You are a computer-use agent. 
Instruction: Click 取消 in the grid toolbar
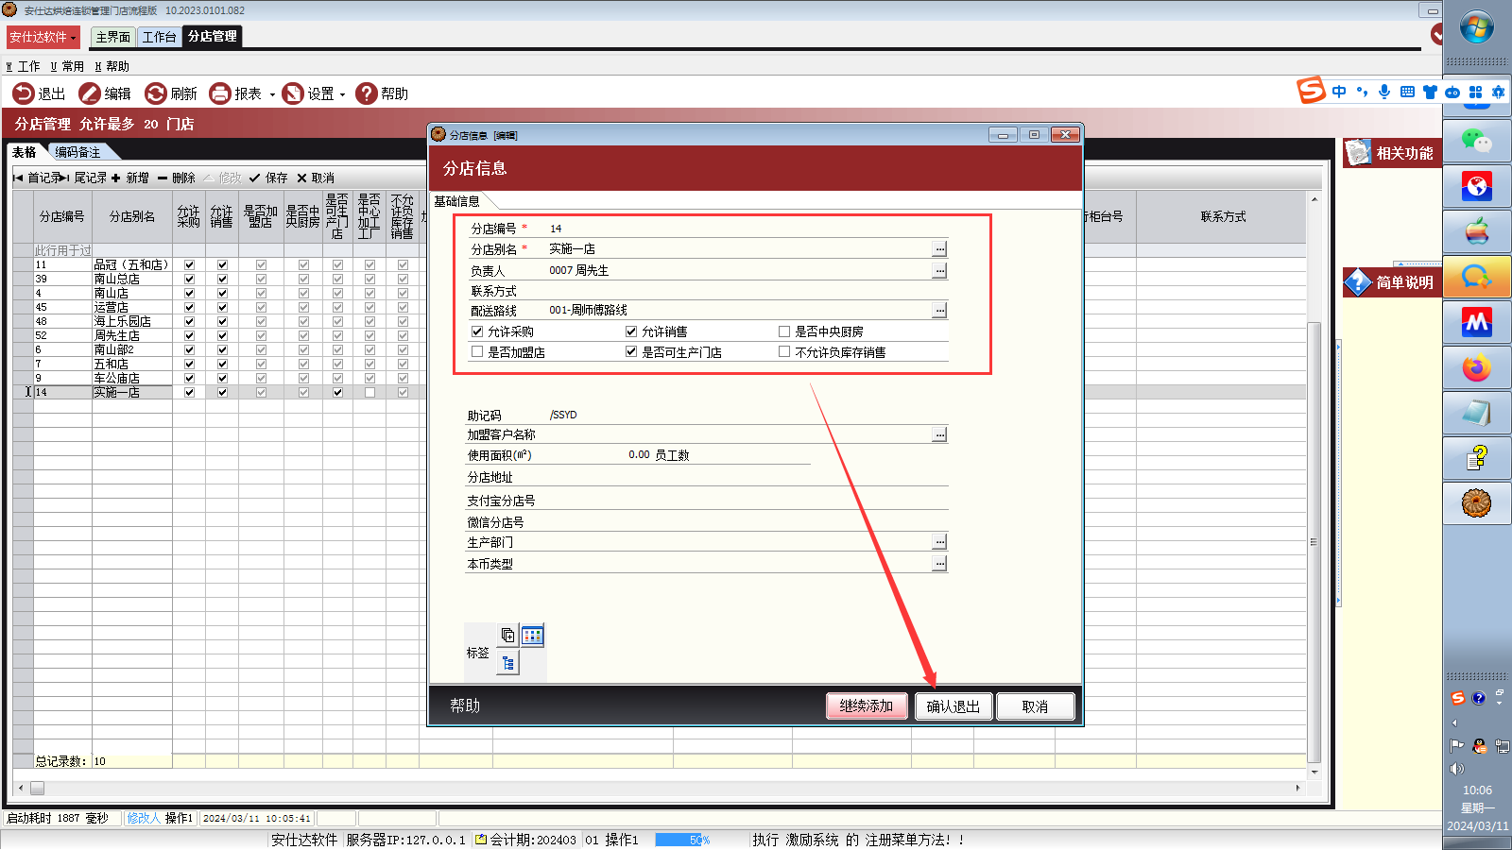[x=315, y=178]
